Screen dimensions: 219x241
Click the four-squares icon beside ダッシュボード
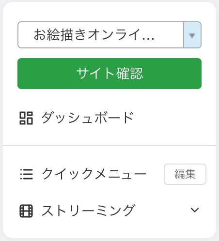click(26, 118)
